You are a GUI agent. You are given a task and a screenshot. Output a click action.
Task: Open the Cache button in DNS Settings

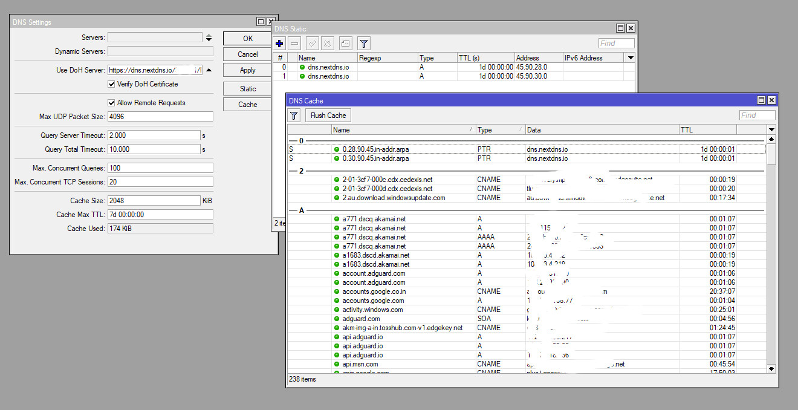click(248, 105)
